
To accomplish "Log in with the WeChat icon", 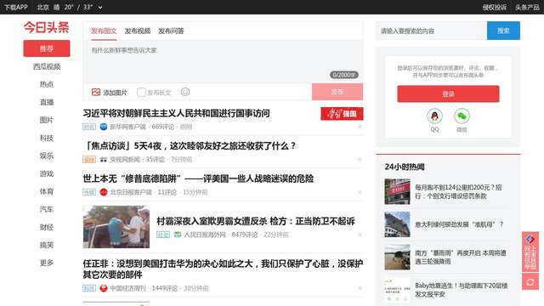I will 462,116.
